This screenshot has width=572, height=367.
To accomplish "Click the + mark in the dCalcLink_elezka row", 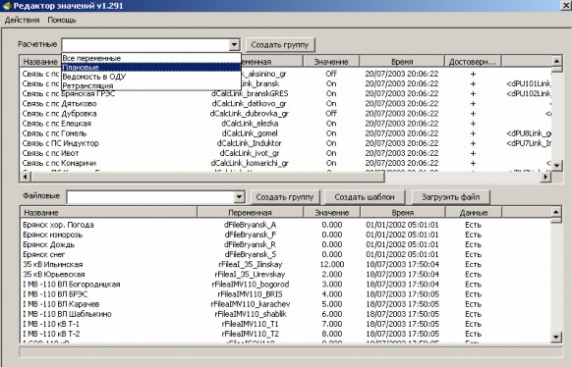I will click(473, 124).
